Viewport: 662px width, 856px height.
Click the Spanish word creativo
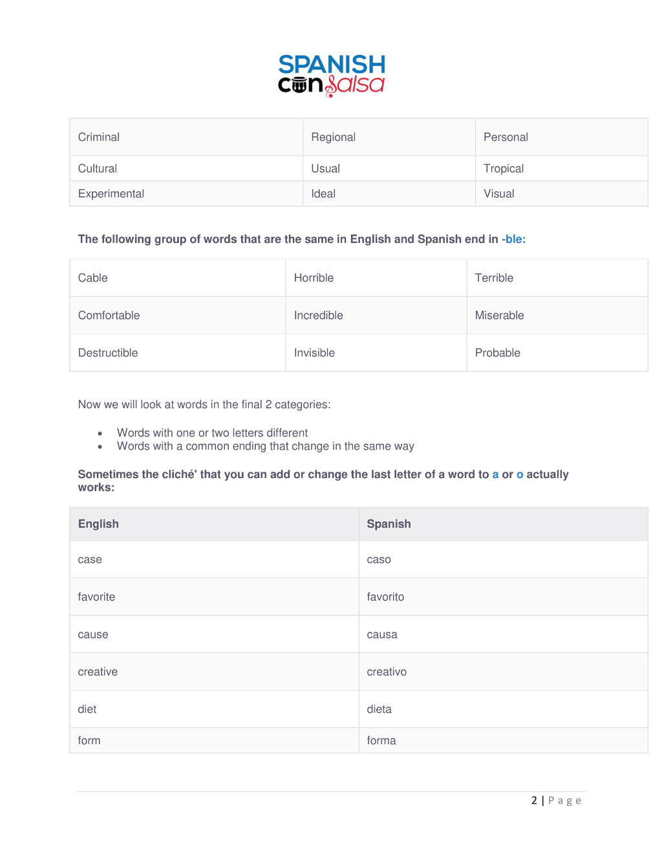[387, 672]
